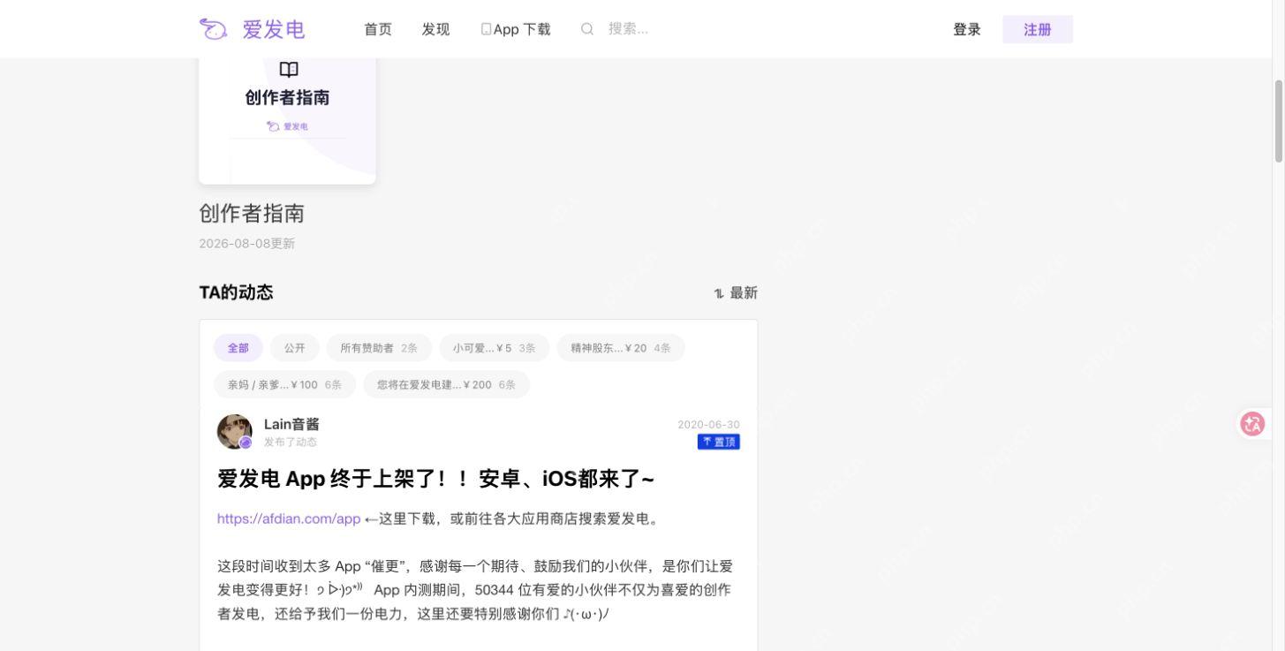This screenshot has width=1285, height=651.
Task: Filter posts by 亲妈/亲爹 ¥100 tier
Action: 284,385
